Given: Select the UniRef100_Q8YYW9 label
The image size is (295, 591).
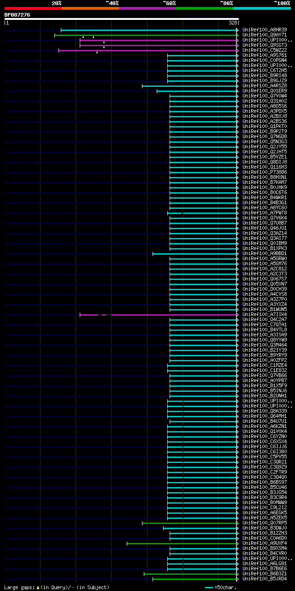Looking at the screenshot, I should (x=265, y=340).
